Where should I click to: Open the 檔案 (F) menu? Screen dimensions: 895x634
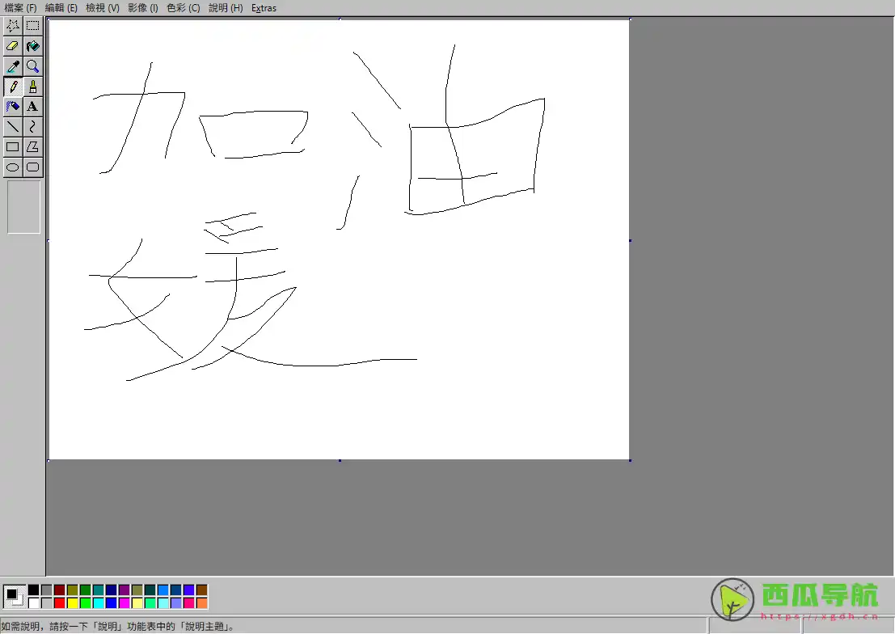coord(20,8)
